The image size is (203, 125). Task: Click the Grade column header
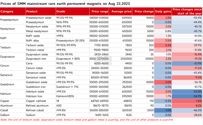coord(73,12)
